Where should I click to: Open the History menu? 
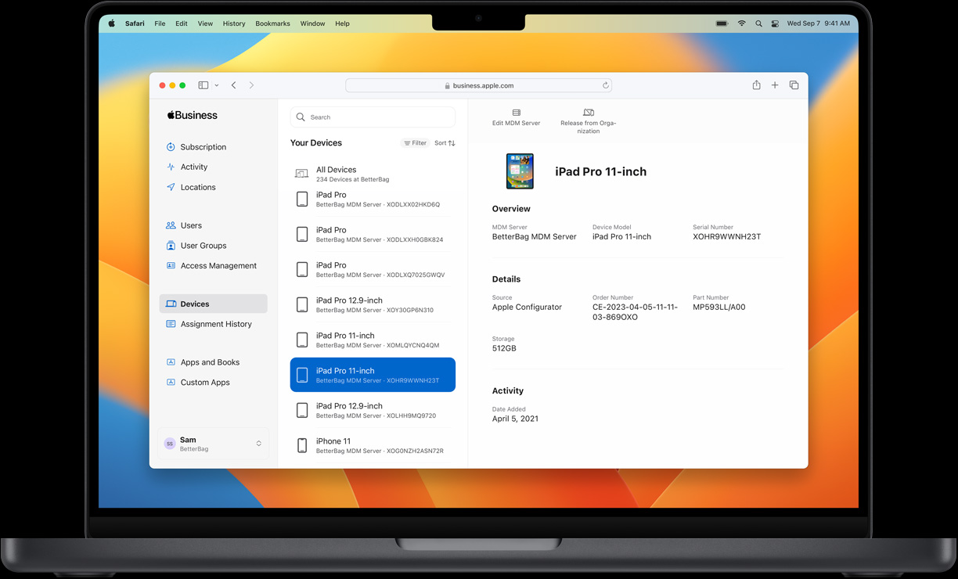click(x=233, y=23)
